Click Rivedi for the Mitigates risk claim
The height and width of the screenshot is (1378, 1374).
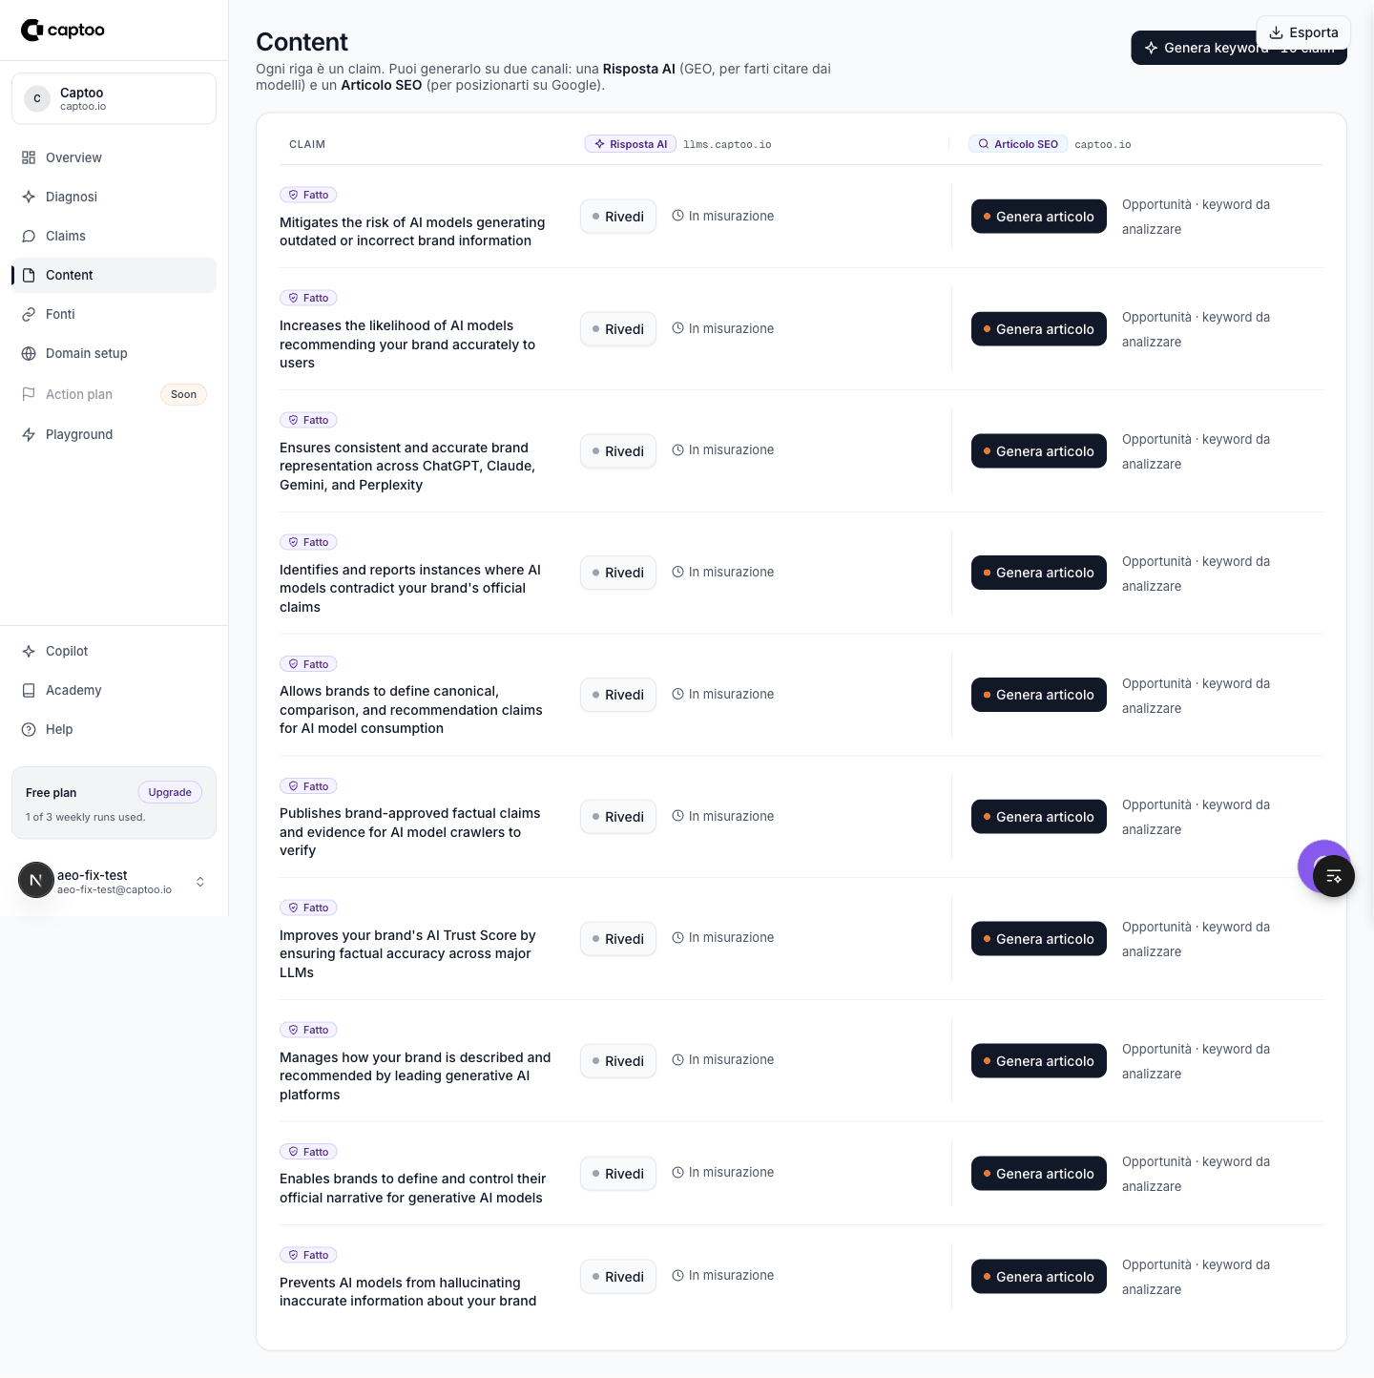[618, 217]
